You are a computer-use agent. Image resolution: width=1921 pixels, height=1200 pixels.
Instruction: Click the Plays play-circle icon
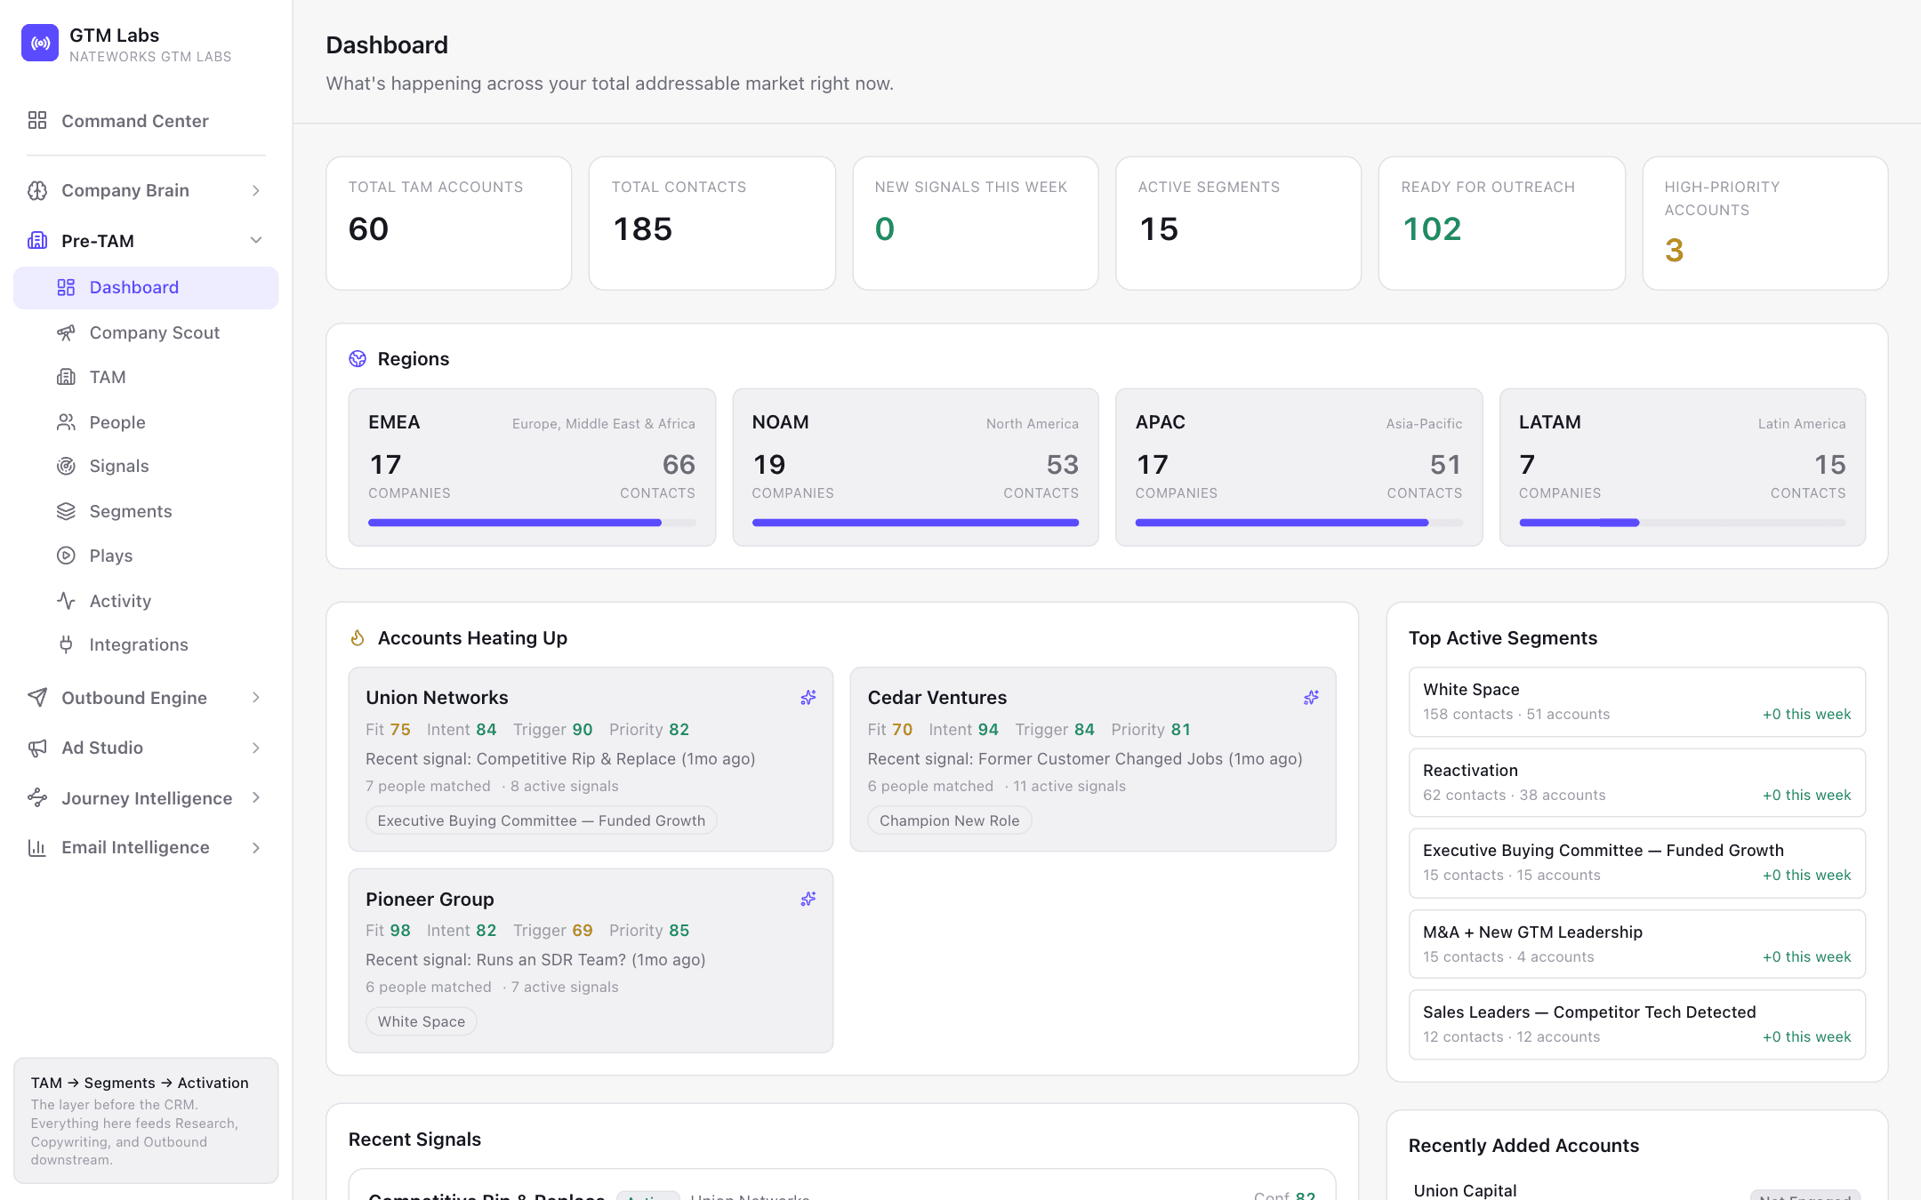66,556
